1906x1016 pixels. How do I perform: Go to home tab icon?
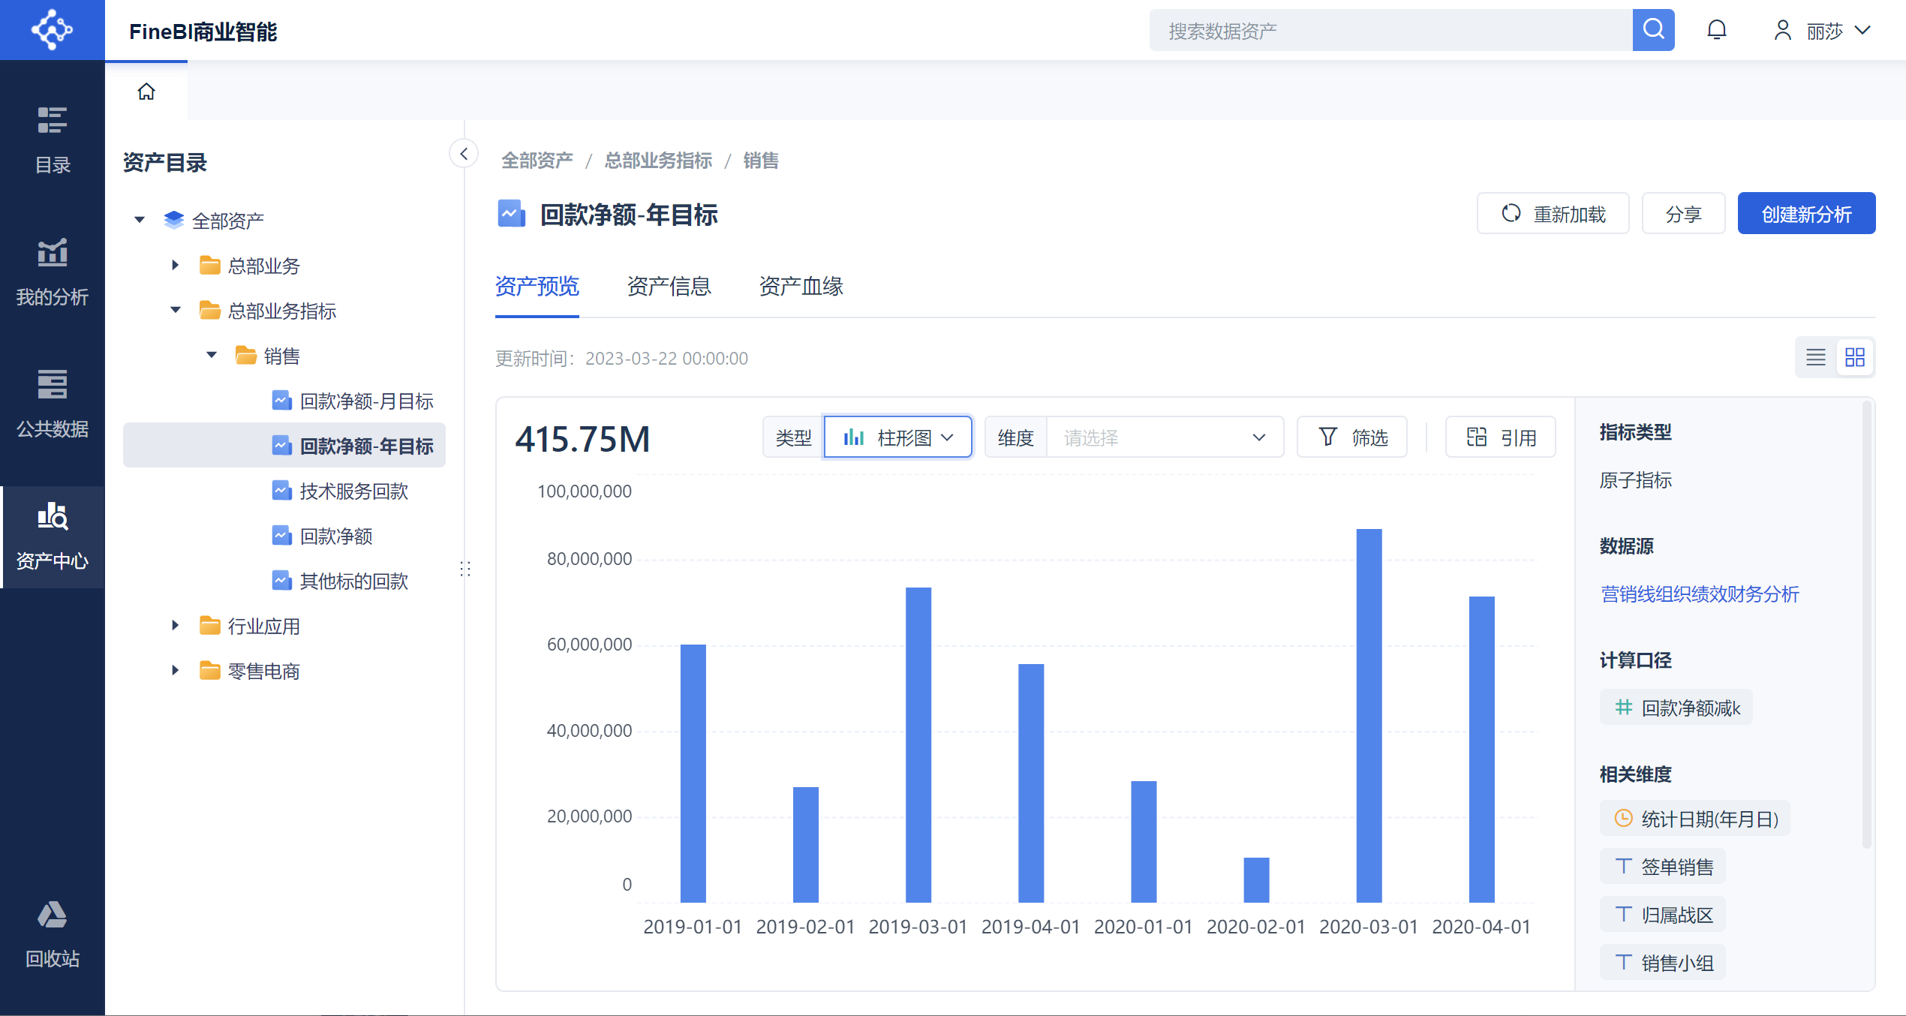point(146,92)
